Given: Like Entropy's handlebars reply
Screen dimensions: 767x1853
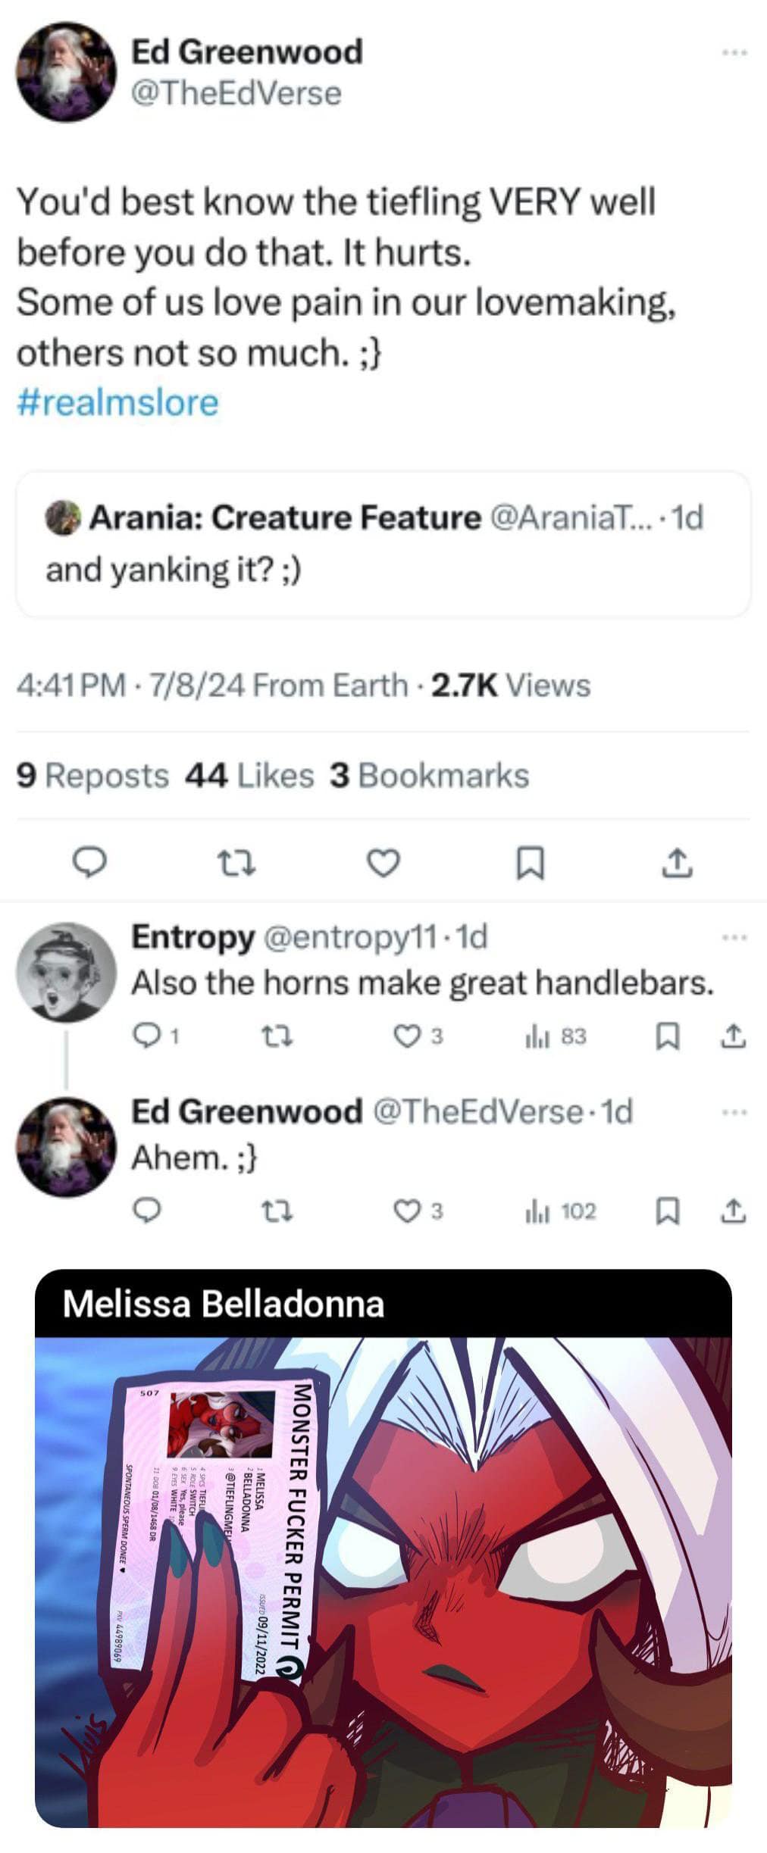Looking at the screenshot, I should [x=409, y=1036].
